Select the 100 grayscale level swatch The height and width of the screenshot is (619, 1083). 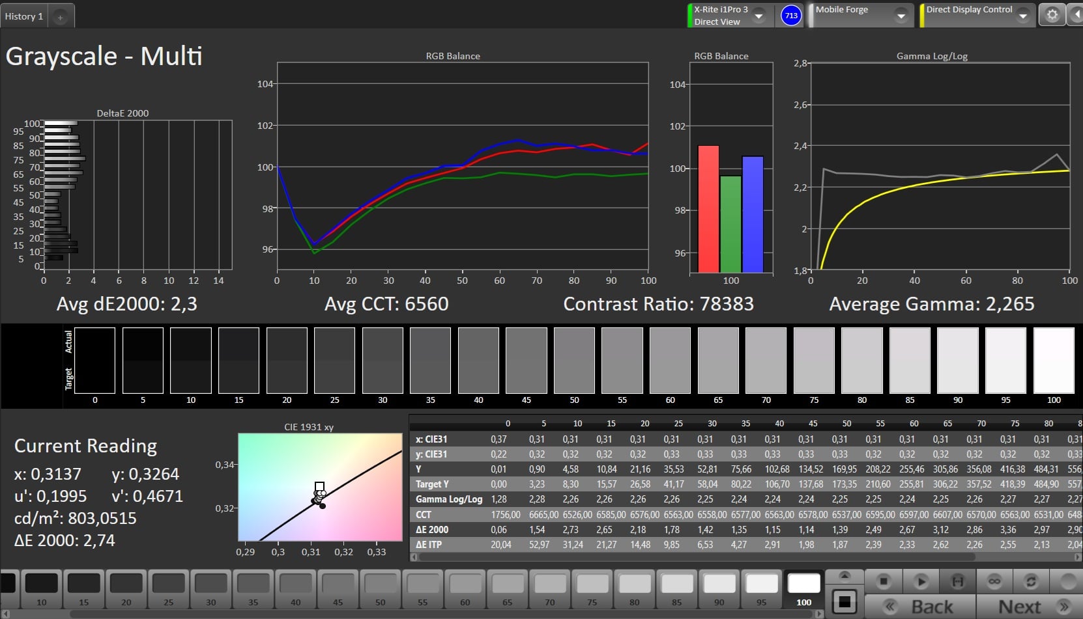pyautogui.click(x=803, y=585)
